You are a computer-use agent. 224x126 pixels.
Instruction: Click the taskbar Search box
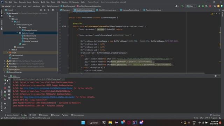(94, 123)
